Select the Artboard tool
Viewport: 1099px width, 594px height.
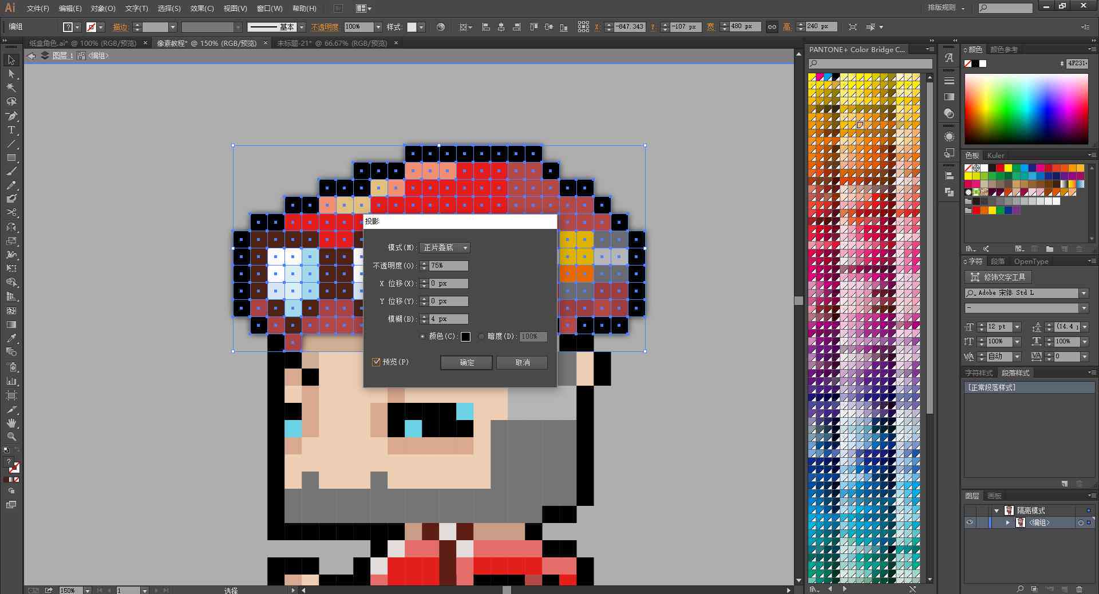11,395
